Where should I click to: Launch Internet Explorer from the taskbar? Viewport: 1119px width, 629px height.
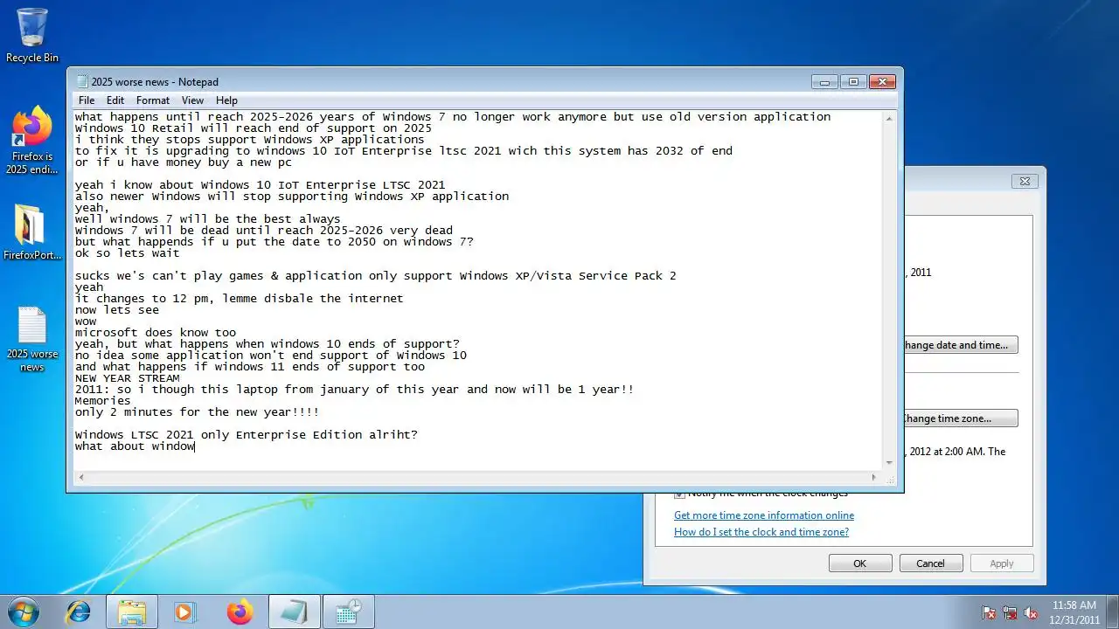click(78, 612)
